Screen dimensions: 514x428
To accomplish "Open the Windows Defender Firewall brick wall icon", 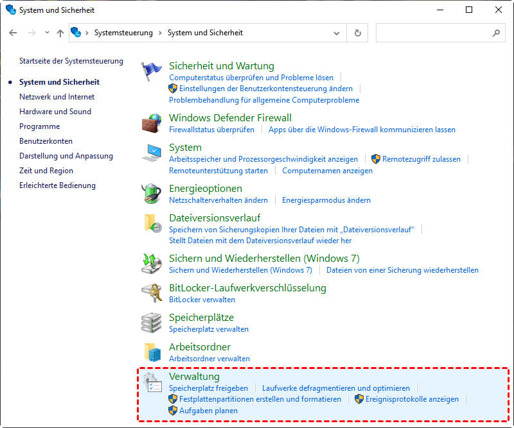I will coord(152,123).
